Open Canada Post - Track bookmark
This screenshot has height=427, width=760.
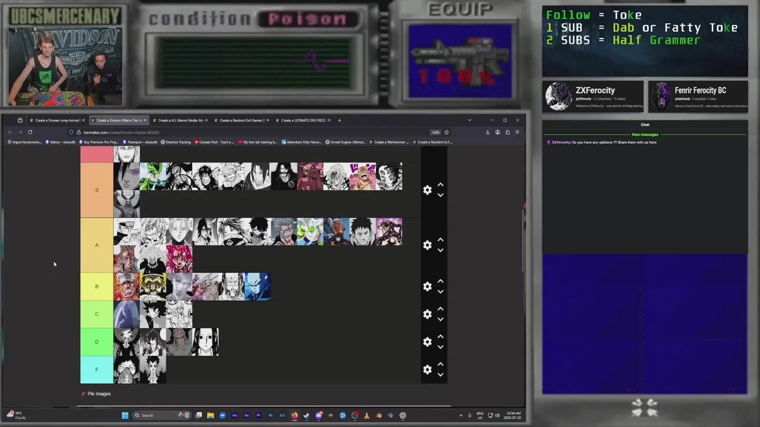coord(214,142)
